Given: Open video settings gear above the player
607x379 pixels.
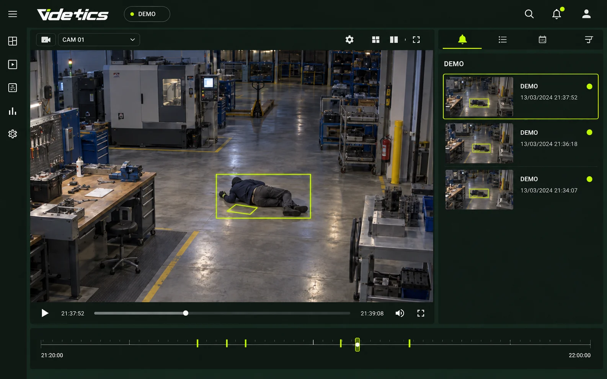Looking at the screenshot, I should point(349,40).
